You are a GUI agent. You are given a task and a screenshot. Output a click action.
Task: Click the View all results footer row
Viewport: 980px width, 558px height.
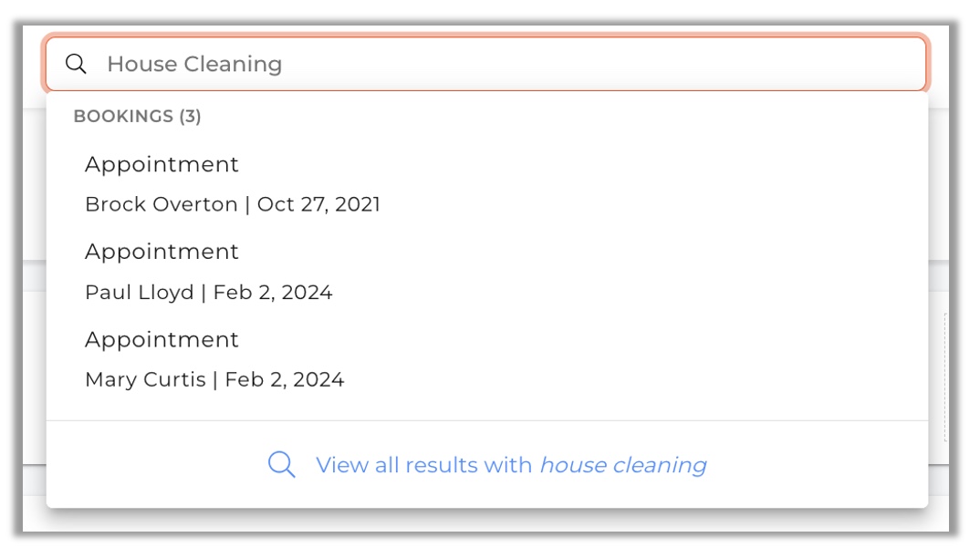coord(487,465)
